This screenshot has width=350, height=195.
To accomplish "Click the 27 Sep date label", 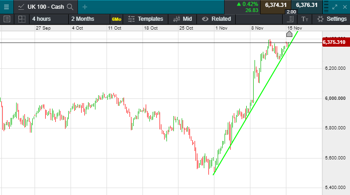I will tap(43, 28).
